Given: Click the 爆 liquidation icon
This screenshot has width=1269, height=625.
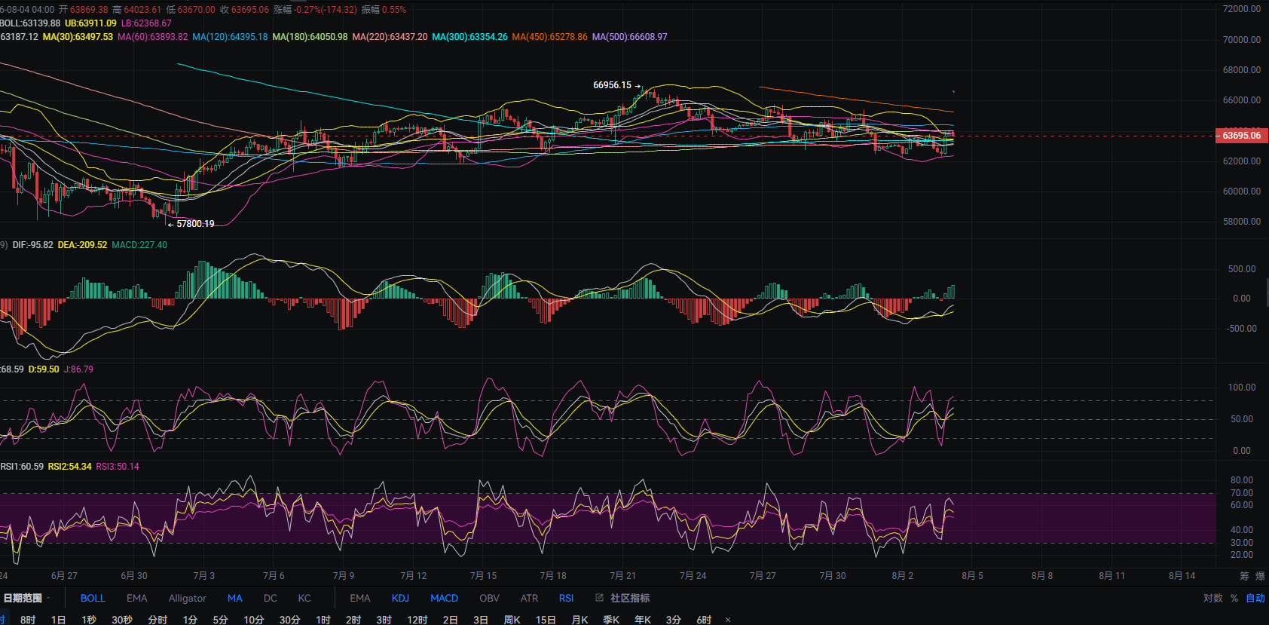Looking at the screenshot, I should pyautogui.click(x=1260, y=575).
